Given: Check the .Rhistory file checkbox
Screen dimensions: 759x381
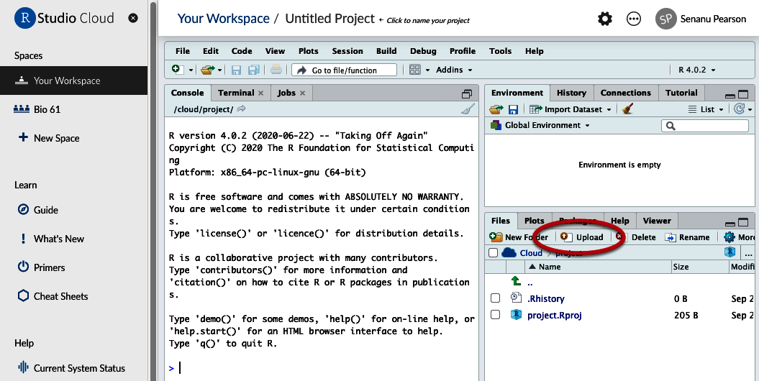Looking at the screenshot, I should [x=495, y=298].
